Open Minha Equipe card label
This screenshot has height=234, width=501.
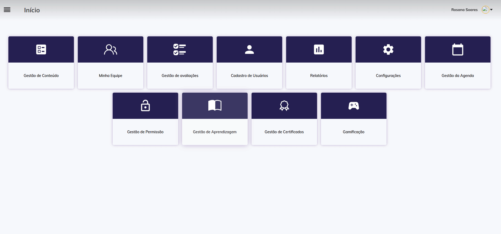pos(111,76)
